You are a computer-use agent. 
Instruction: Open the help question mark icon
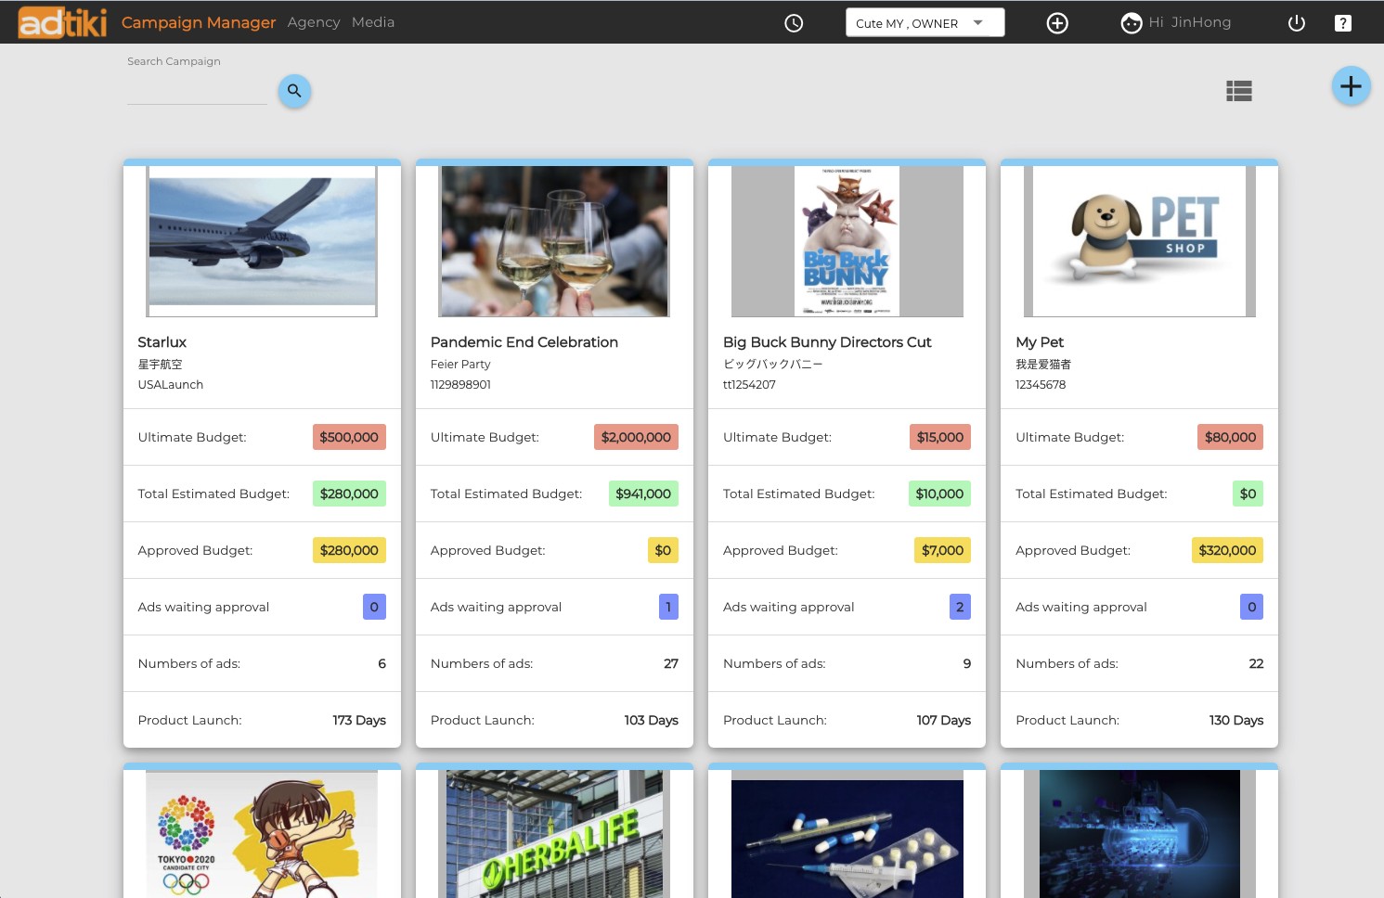(1342, 23)
